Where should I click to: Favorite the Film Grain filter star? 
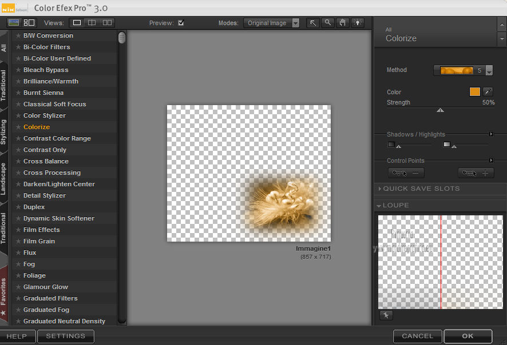pos(18,241)
